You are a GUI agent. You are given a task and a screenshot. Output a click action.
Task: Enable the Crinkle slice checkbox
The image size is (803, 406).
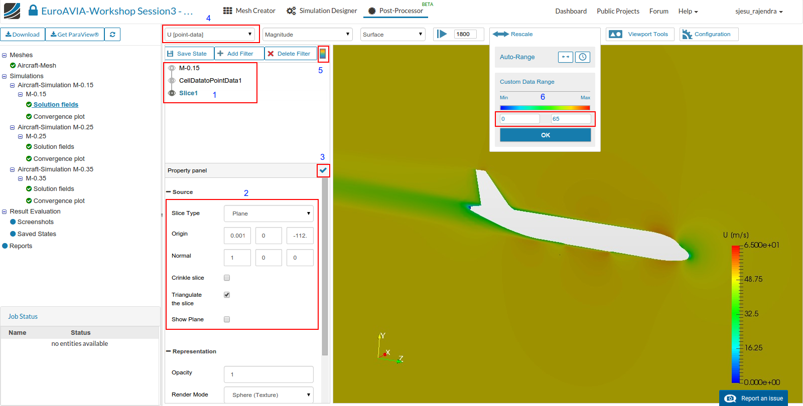click(x=227, y=278)
